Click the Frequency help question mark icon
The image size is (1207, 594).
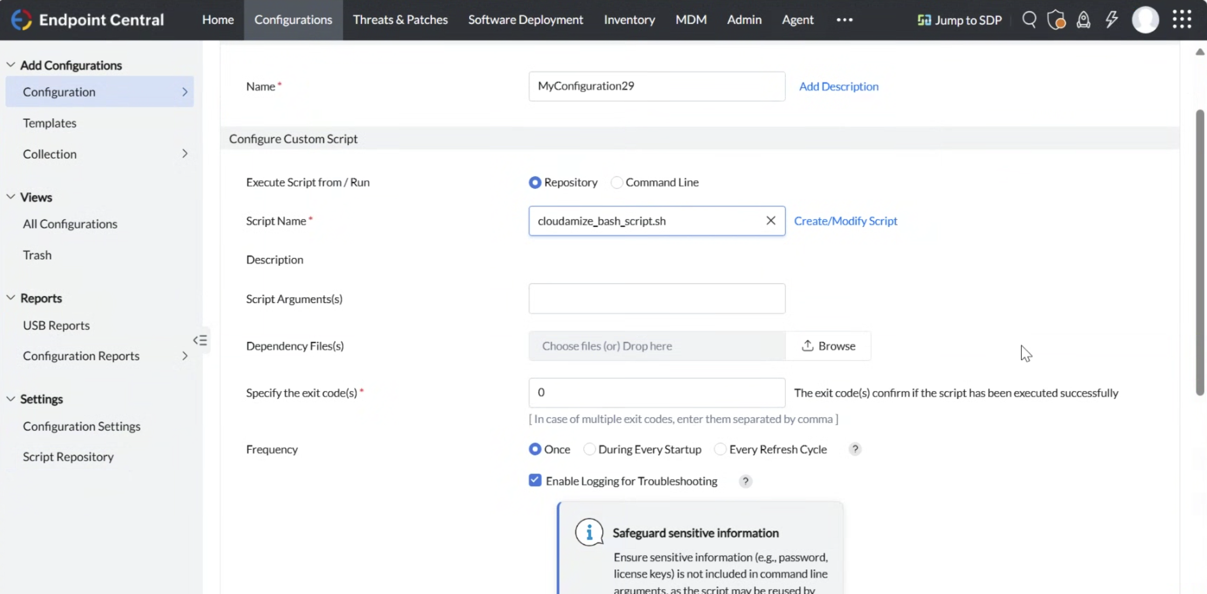click(855, 449)
